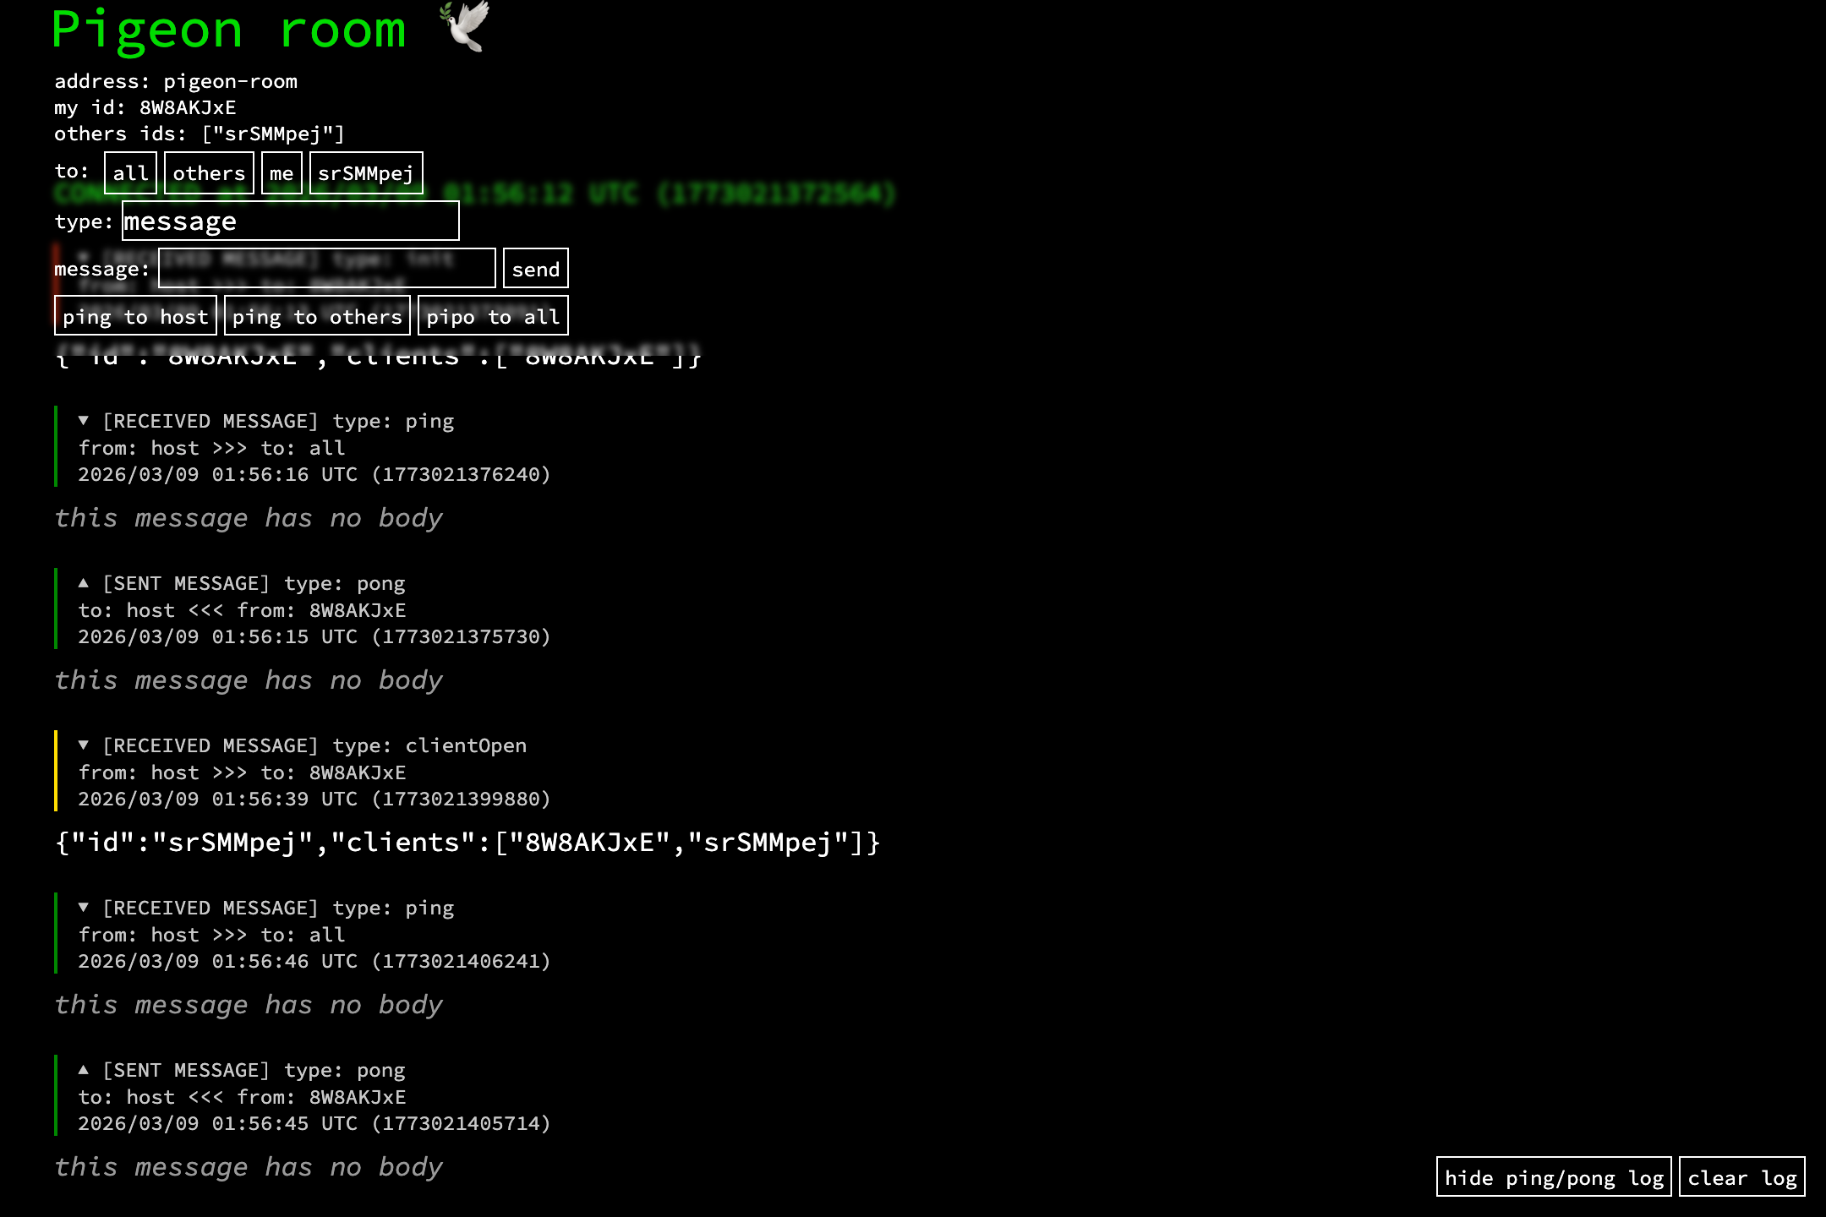
Task: Focus the message text input
Action: tap(326, 269)
